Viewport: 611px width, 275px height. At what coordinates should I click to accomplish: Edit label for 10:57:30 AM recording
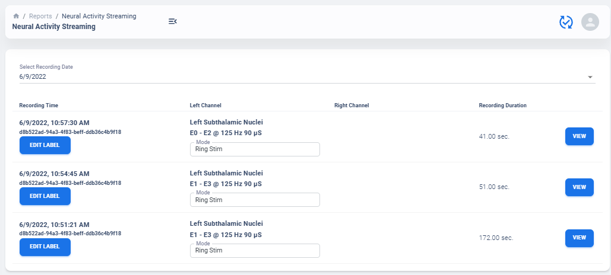point(45,145)
